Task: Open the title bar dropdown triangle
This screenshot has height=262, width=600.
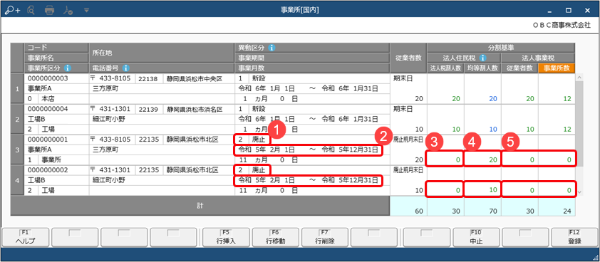Action: pyautogui.click(x=86, y=10)
